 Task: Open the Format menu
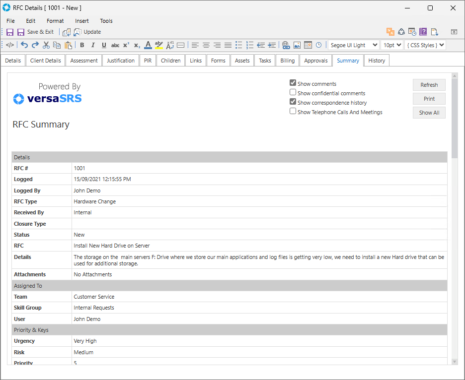[55, 21]
